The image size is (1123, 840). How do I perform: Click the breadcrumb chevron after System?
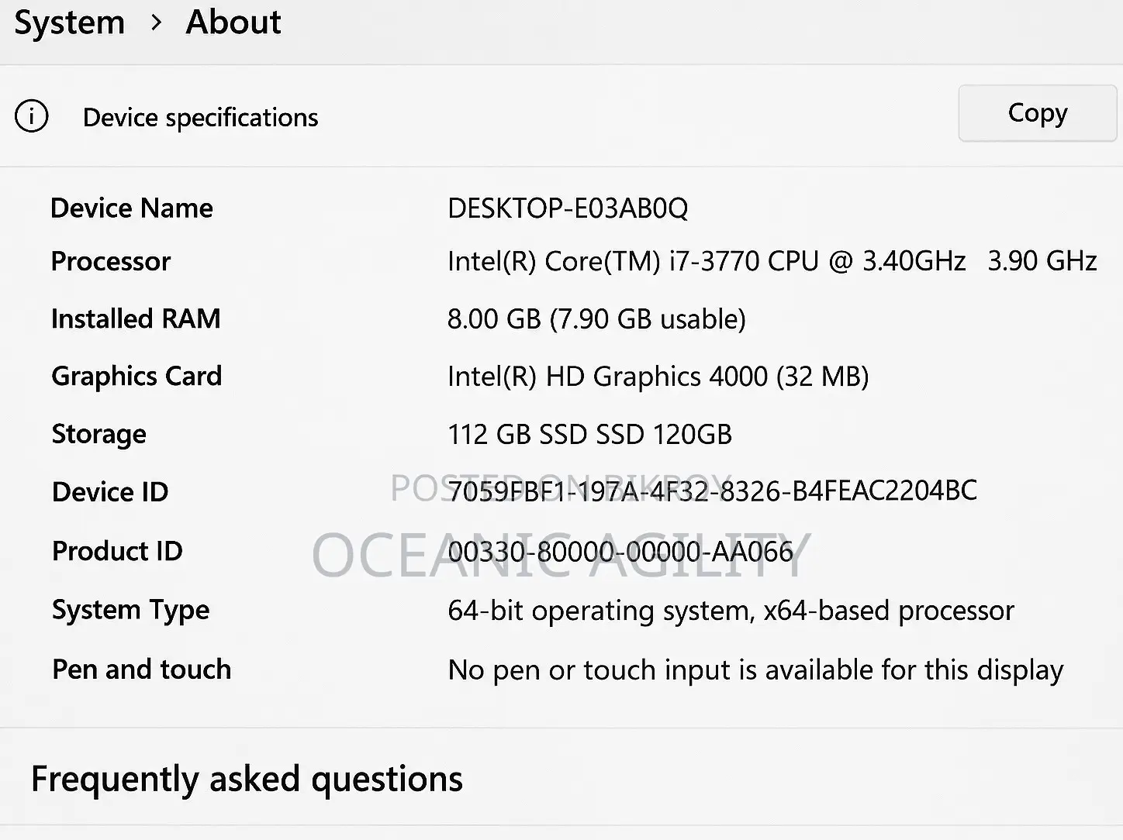(156, 23)
